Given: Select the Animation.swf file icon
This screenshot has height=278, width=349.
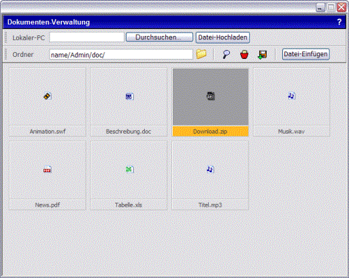Looking at the screenshot, I should (48, 96).
